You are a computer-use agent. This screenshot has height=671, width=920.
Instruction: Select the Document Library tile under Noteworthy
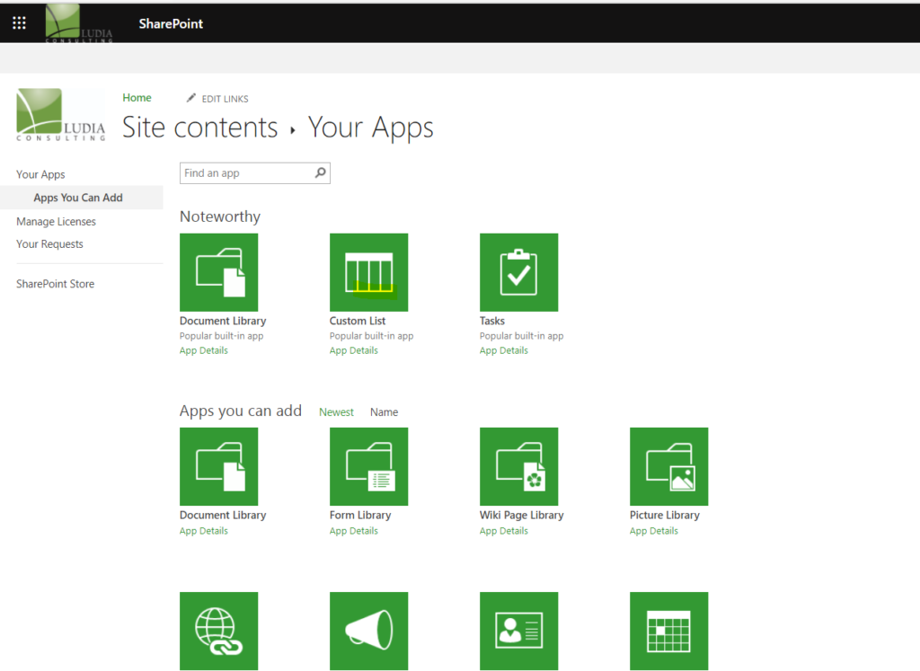(x=218, y=271)
